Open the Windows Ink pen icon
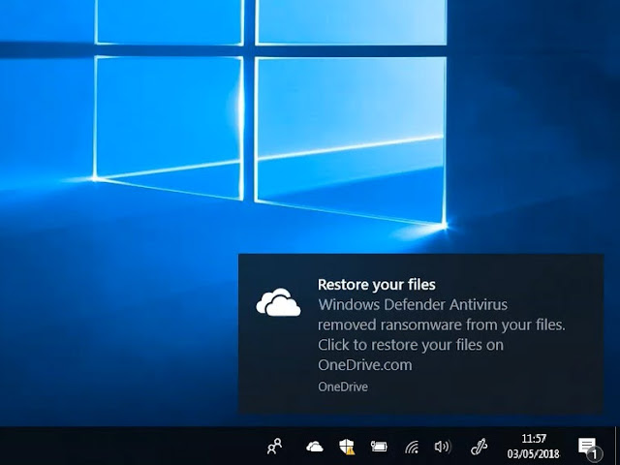 point(479,447)
